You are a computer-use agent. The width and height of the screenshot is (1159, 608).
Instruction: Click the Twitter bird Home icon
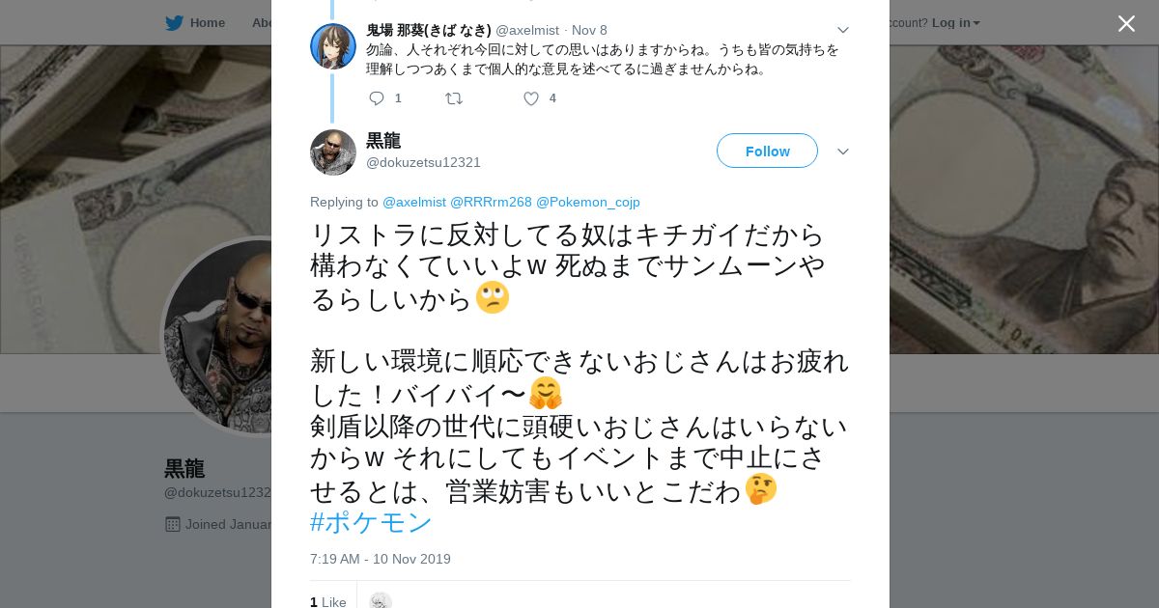coord(174,23)
